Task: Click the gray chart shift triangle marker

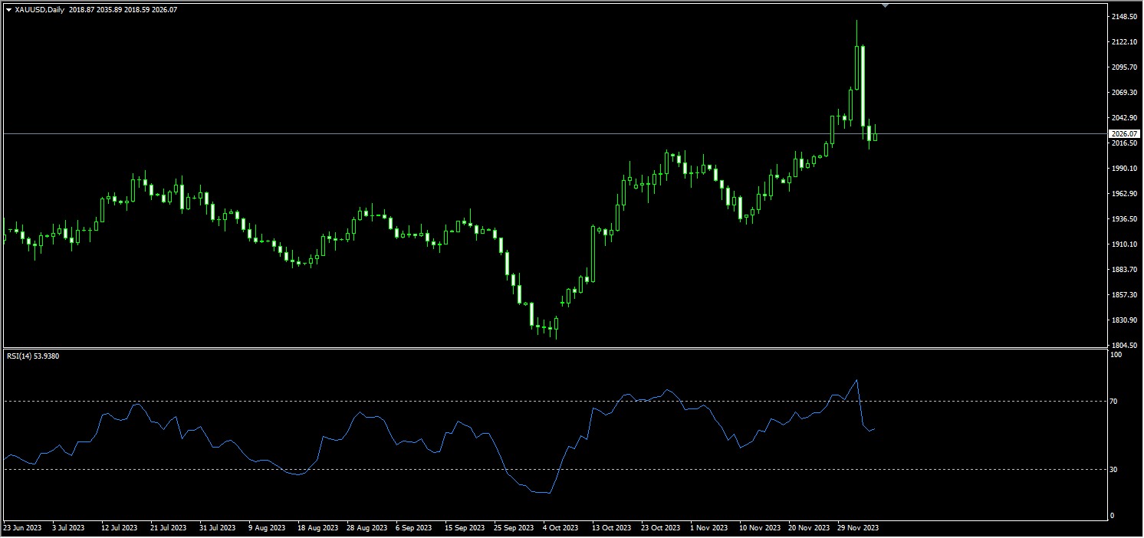Action: (886, 5)
